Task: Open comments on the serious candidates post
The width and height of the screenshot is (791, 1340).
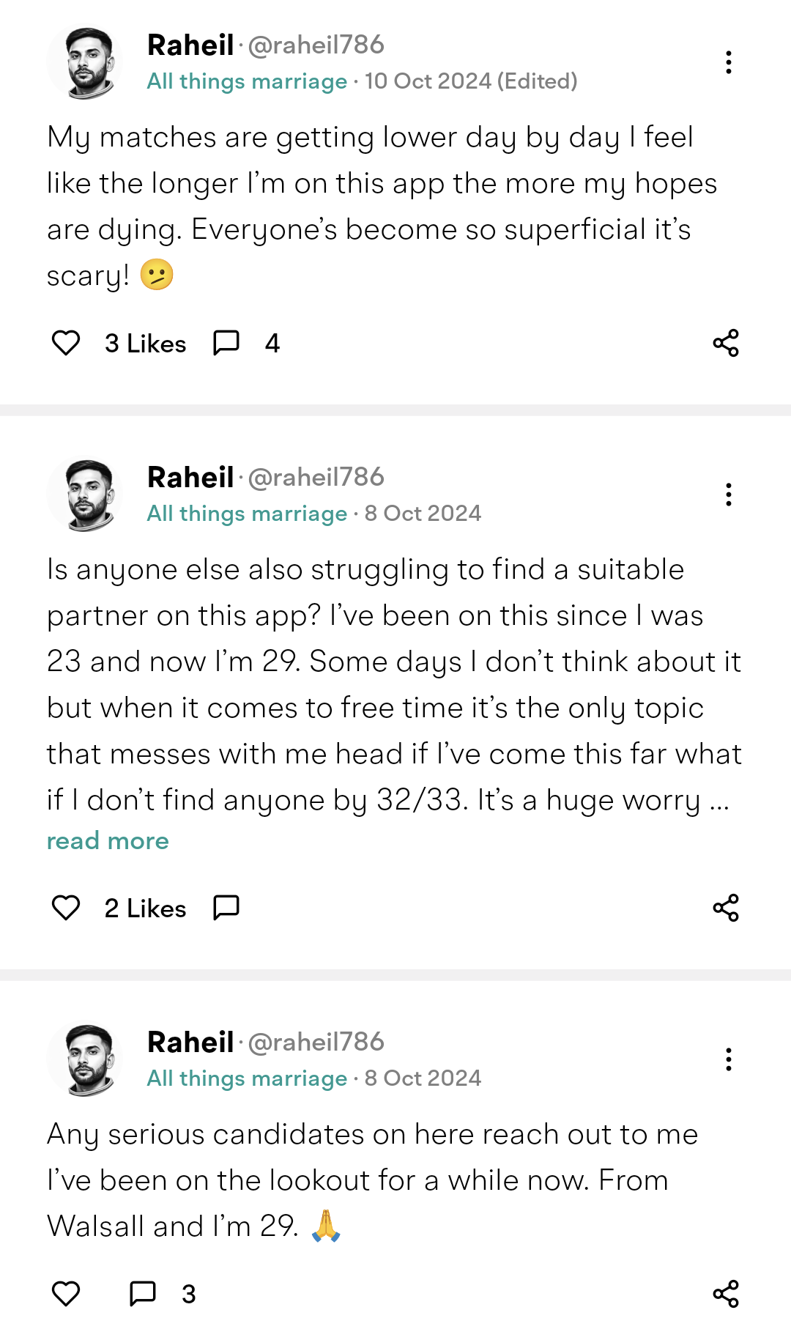Action: point(143,1294)
